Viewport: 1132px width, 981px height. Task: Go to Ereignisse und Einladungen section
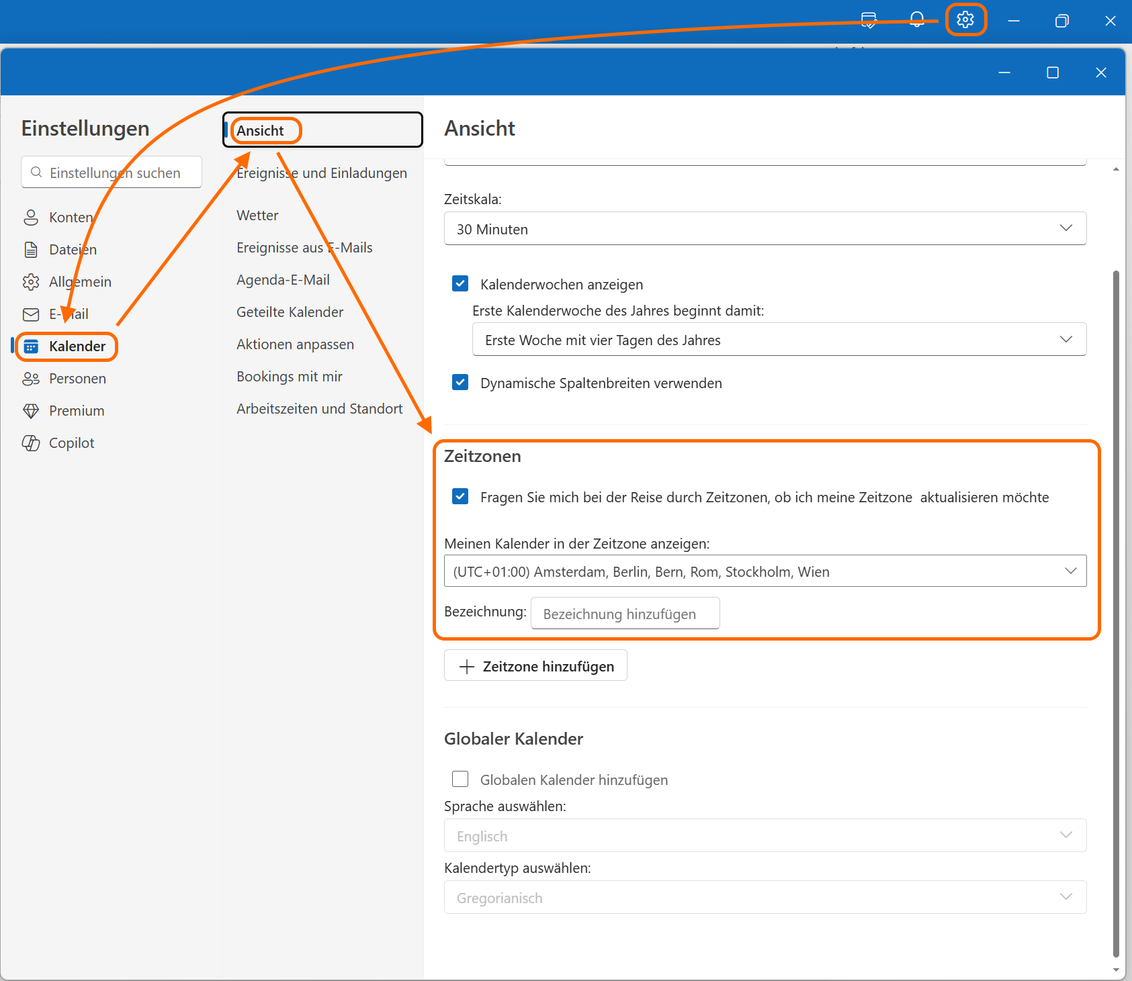tap(322, 173)
